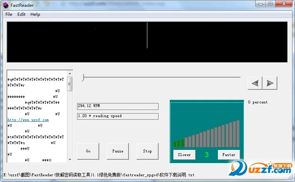Click the black word display area

pyautogui.click(x=147, y=42)
